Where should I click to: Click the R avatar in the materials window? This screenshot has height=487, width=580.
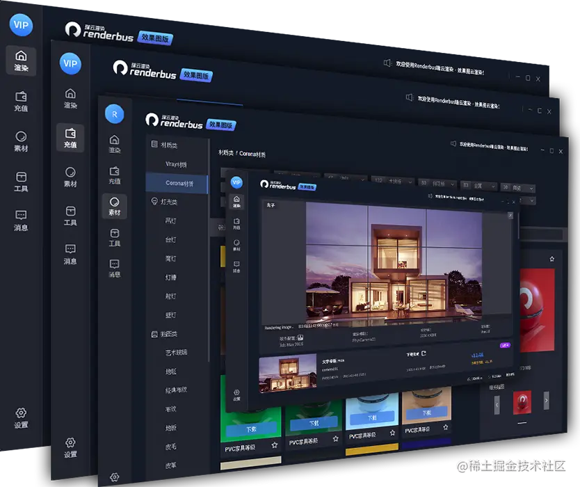[114, 114]
